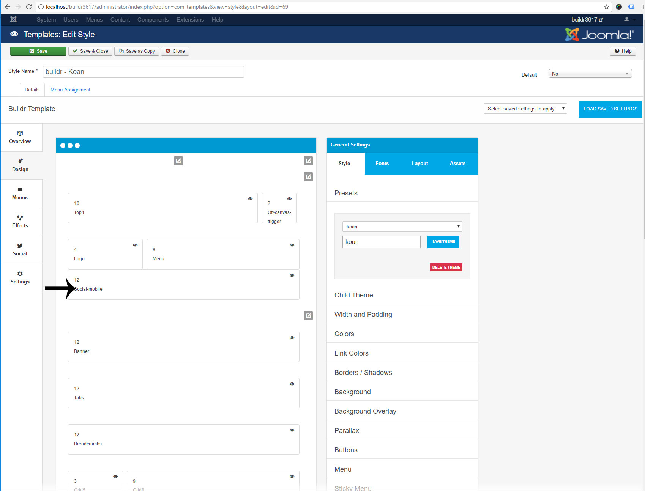Click browser back arrow
This screenshot has height=491, width=645.
(7, 7)
